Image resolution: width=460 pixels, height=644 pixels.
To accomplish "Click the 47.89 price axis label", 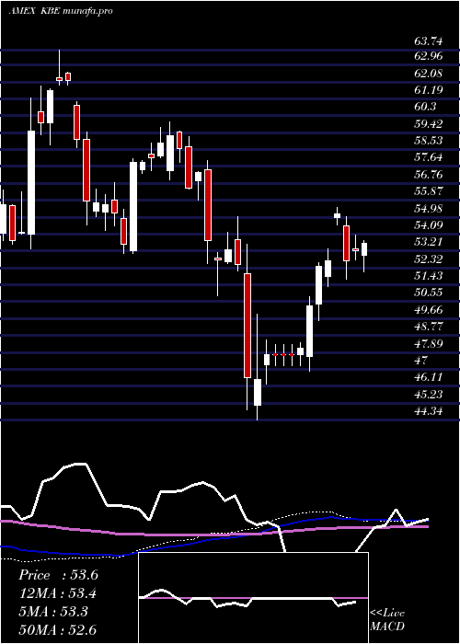I will (429, 343).
